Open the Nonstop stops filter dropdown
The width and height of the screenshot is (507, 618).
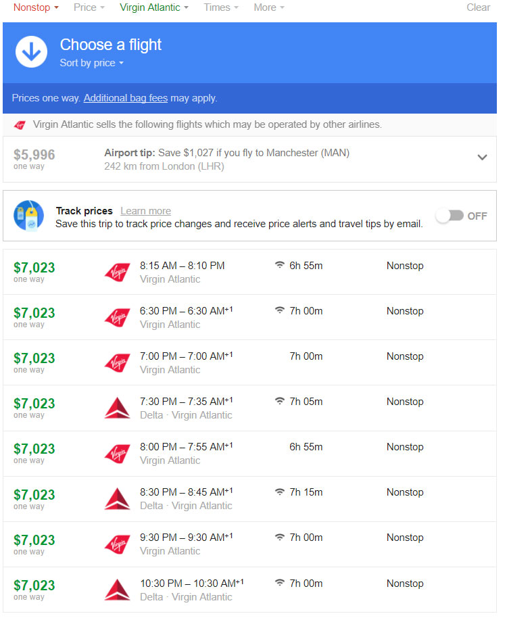(36, 7)
